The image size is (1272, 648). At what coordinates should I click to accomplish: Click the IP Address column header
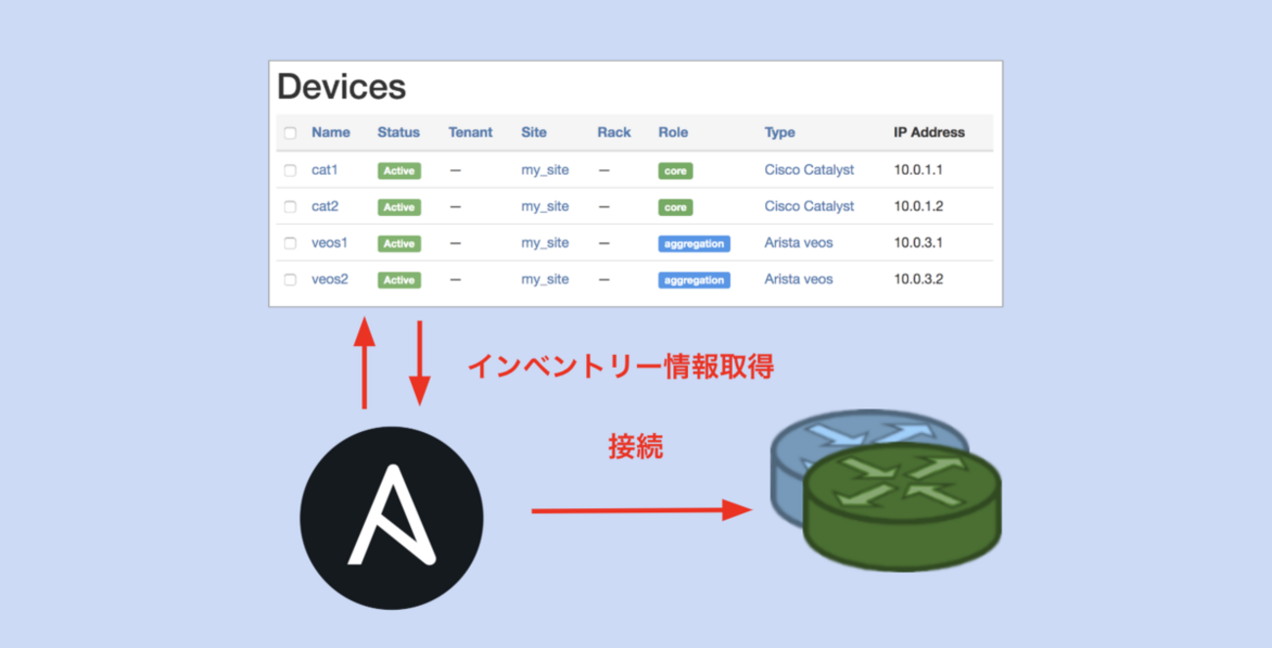[x=930, y=132]
